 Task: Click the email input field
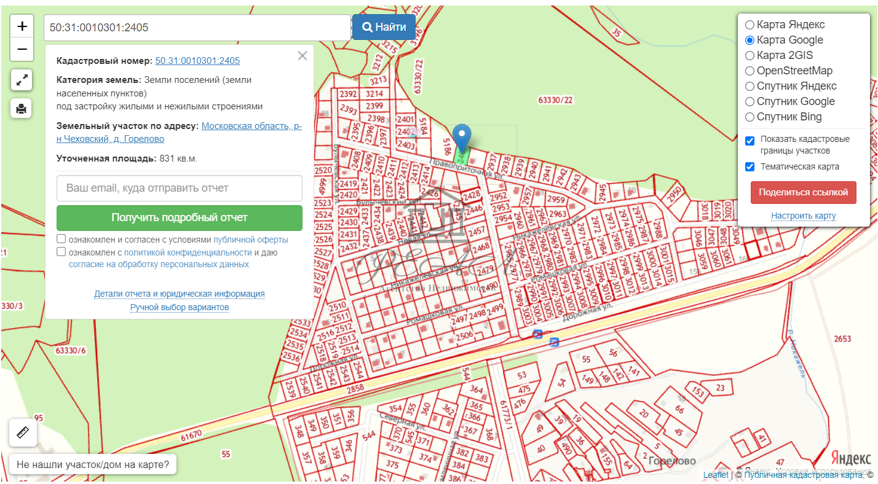(180, 188)
